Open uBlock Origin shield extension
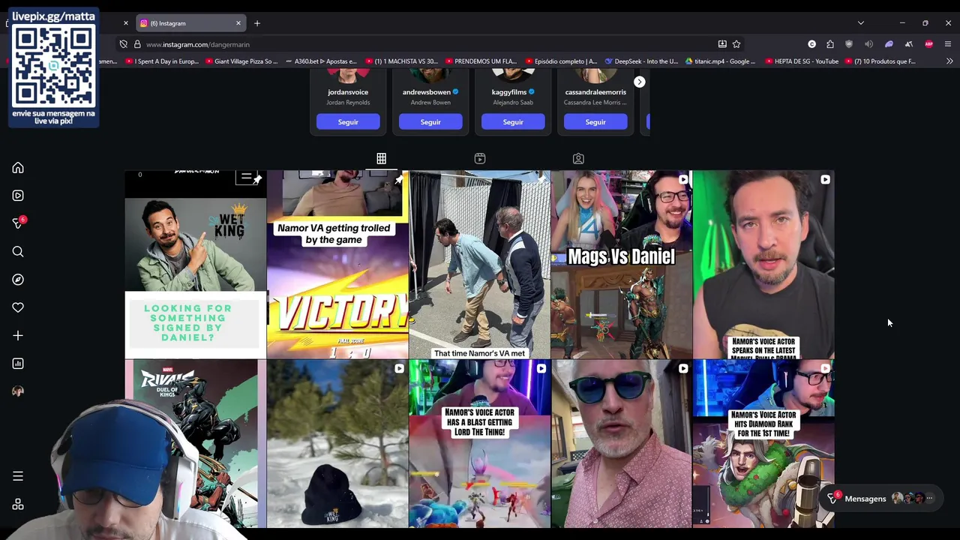Image resolution: width=960 pixels, height=540 pixels. (x=849, y=44)
